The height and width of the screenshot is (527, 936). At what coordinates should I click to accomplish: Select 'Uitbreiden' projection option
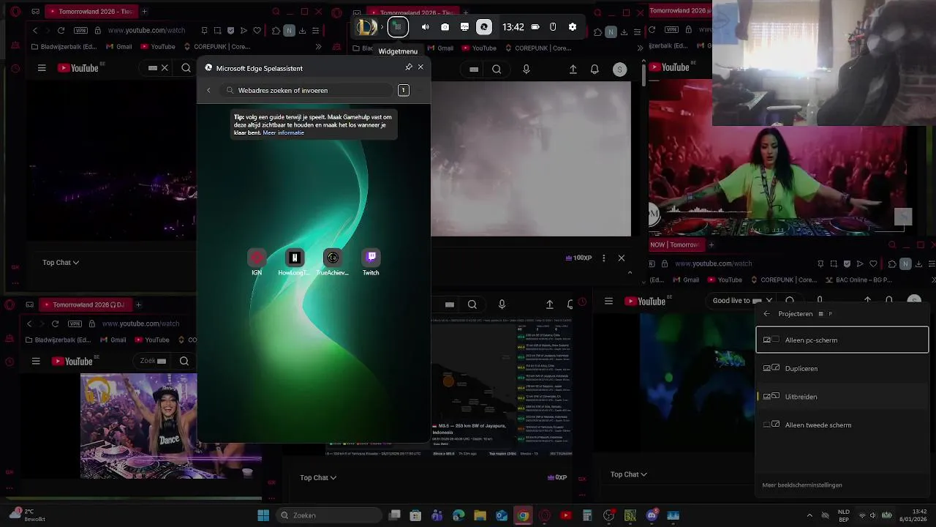point(842,397)
